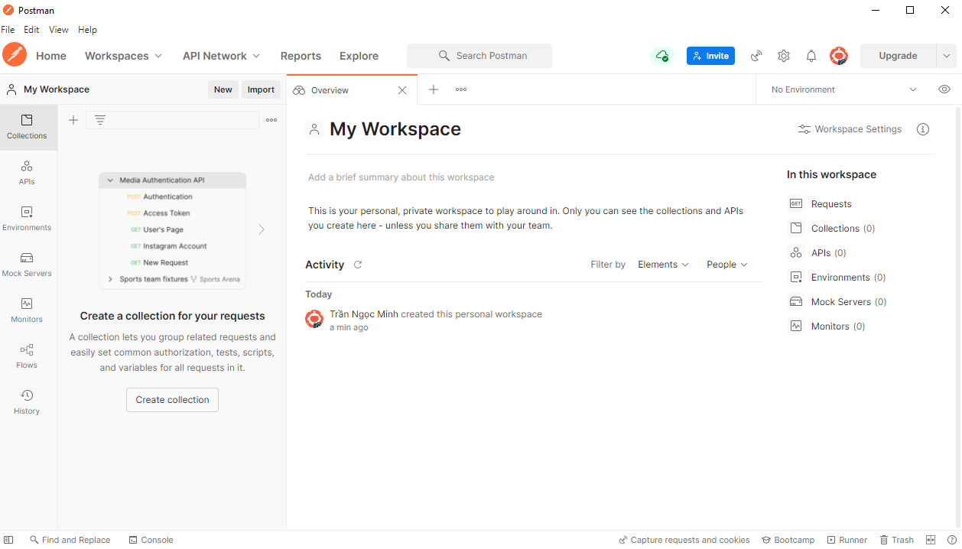962x549 pixels.
Task: Select the Overview tab
Action: click(352, 90)
